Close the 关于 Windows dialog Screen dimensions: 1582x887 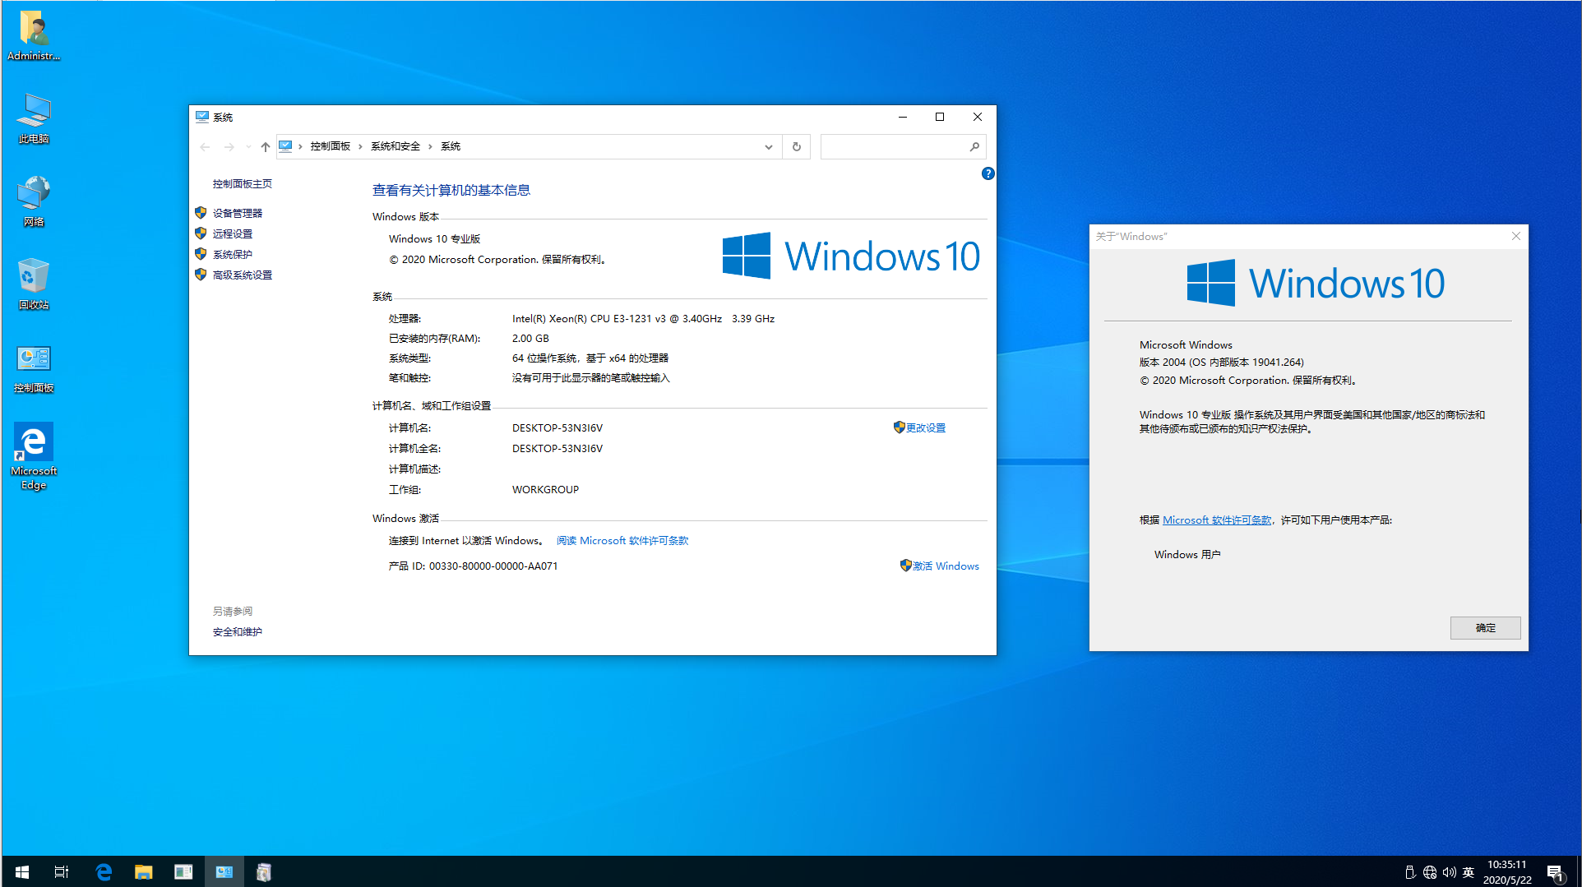[1515, 236]
